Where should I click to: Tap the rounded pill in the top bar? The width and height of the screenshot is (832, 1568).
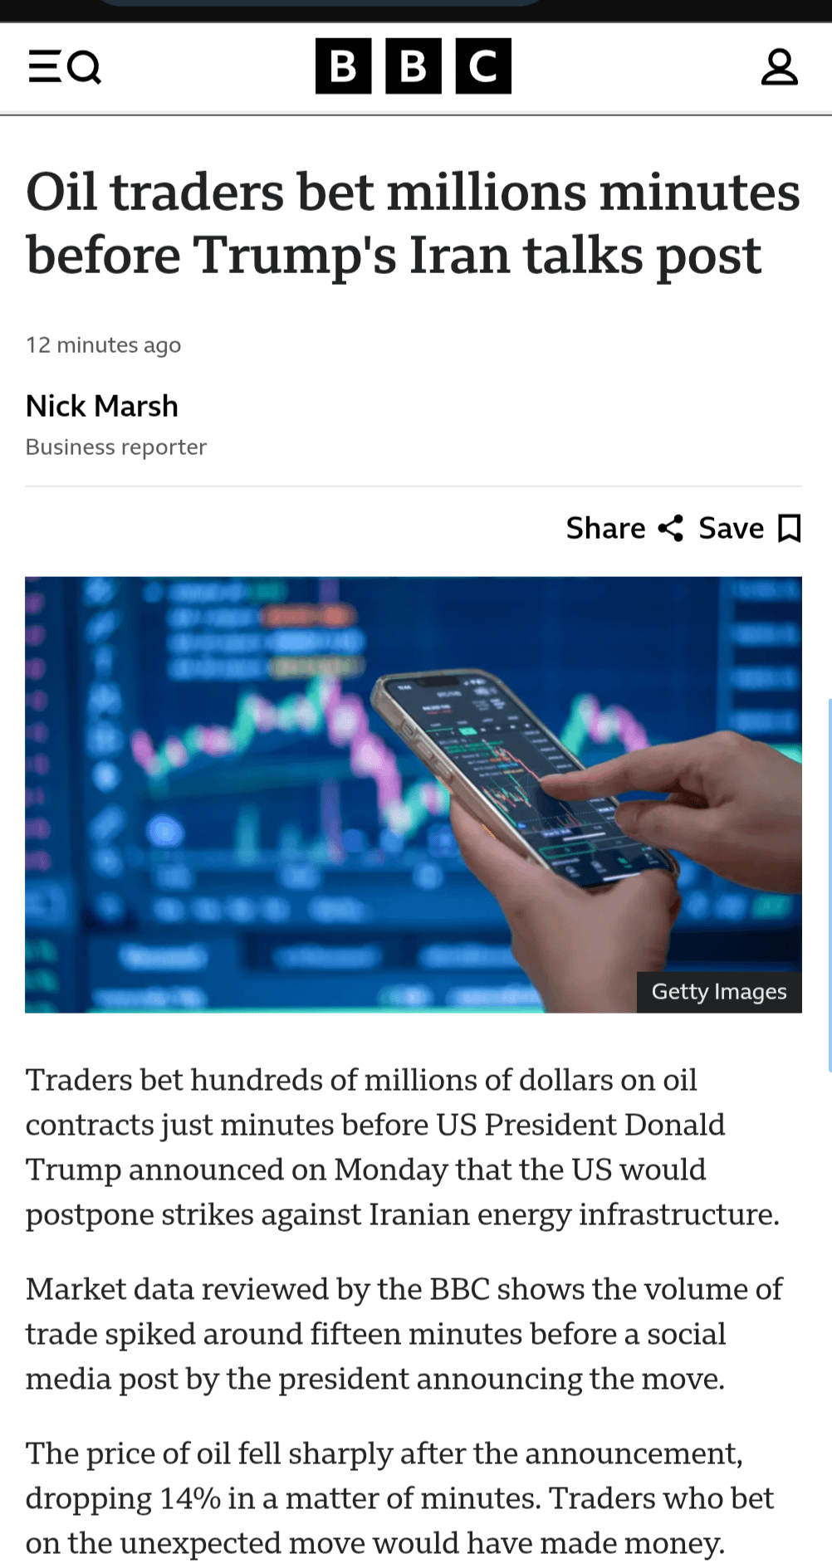(x=320, y=3)
